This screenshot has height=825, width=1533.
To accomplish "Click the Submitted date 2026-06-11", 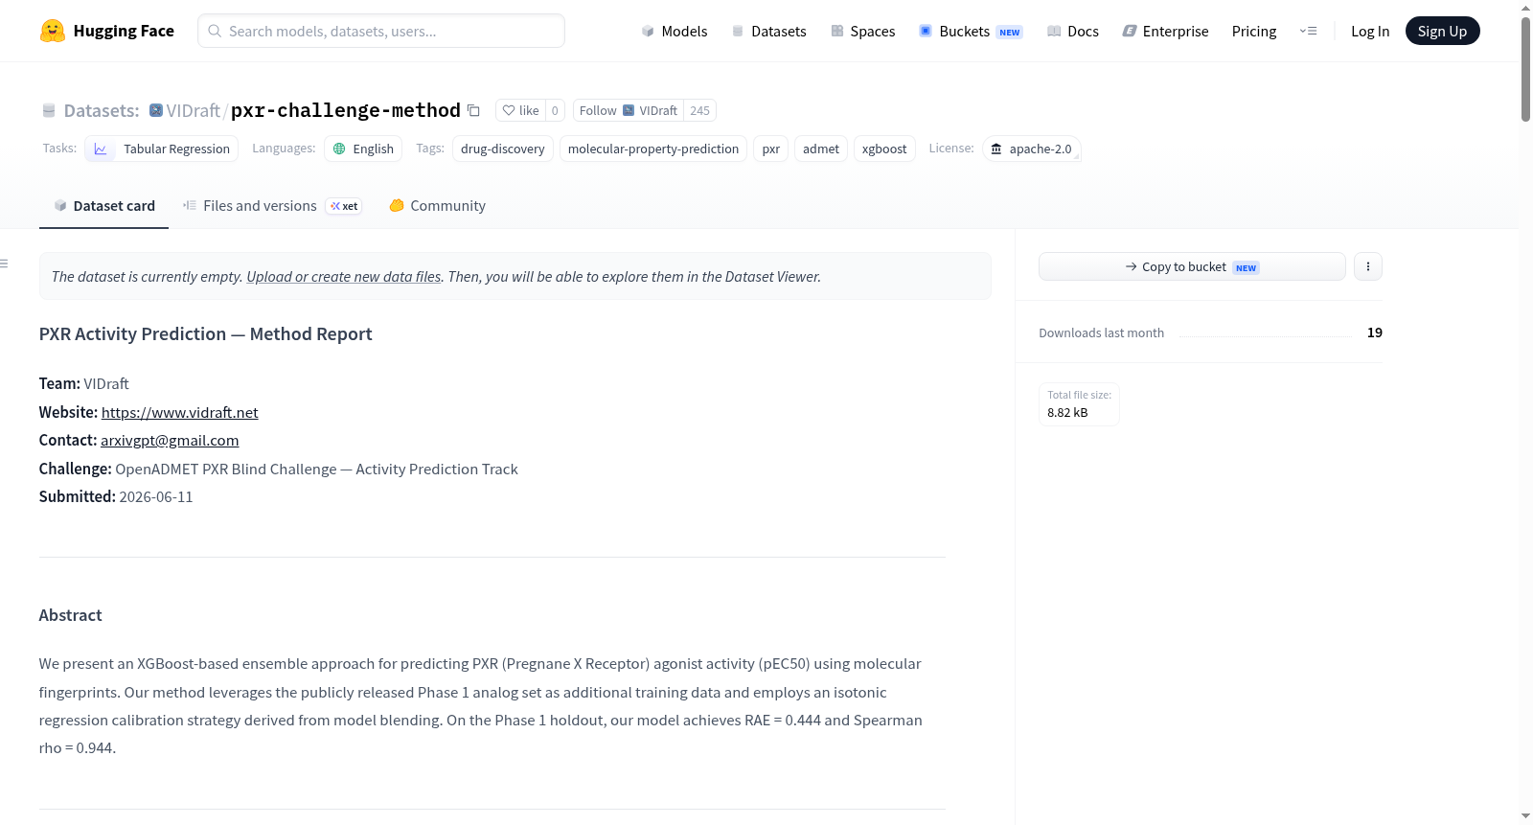I will tap(156, 496).
